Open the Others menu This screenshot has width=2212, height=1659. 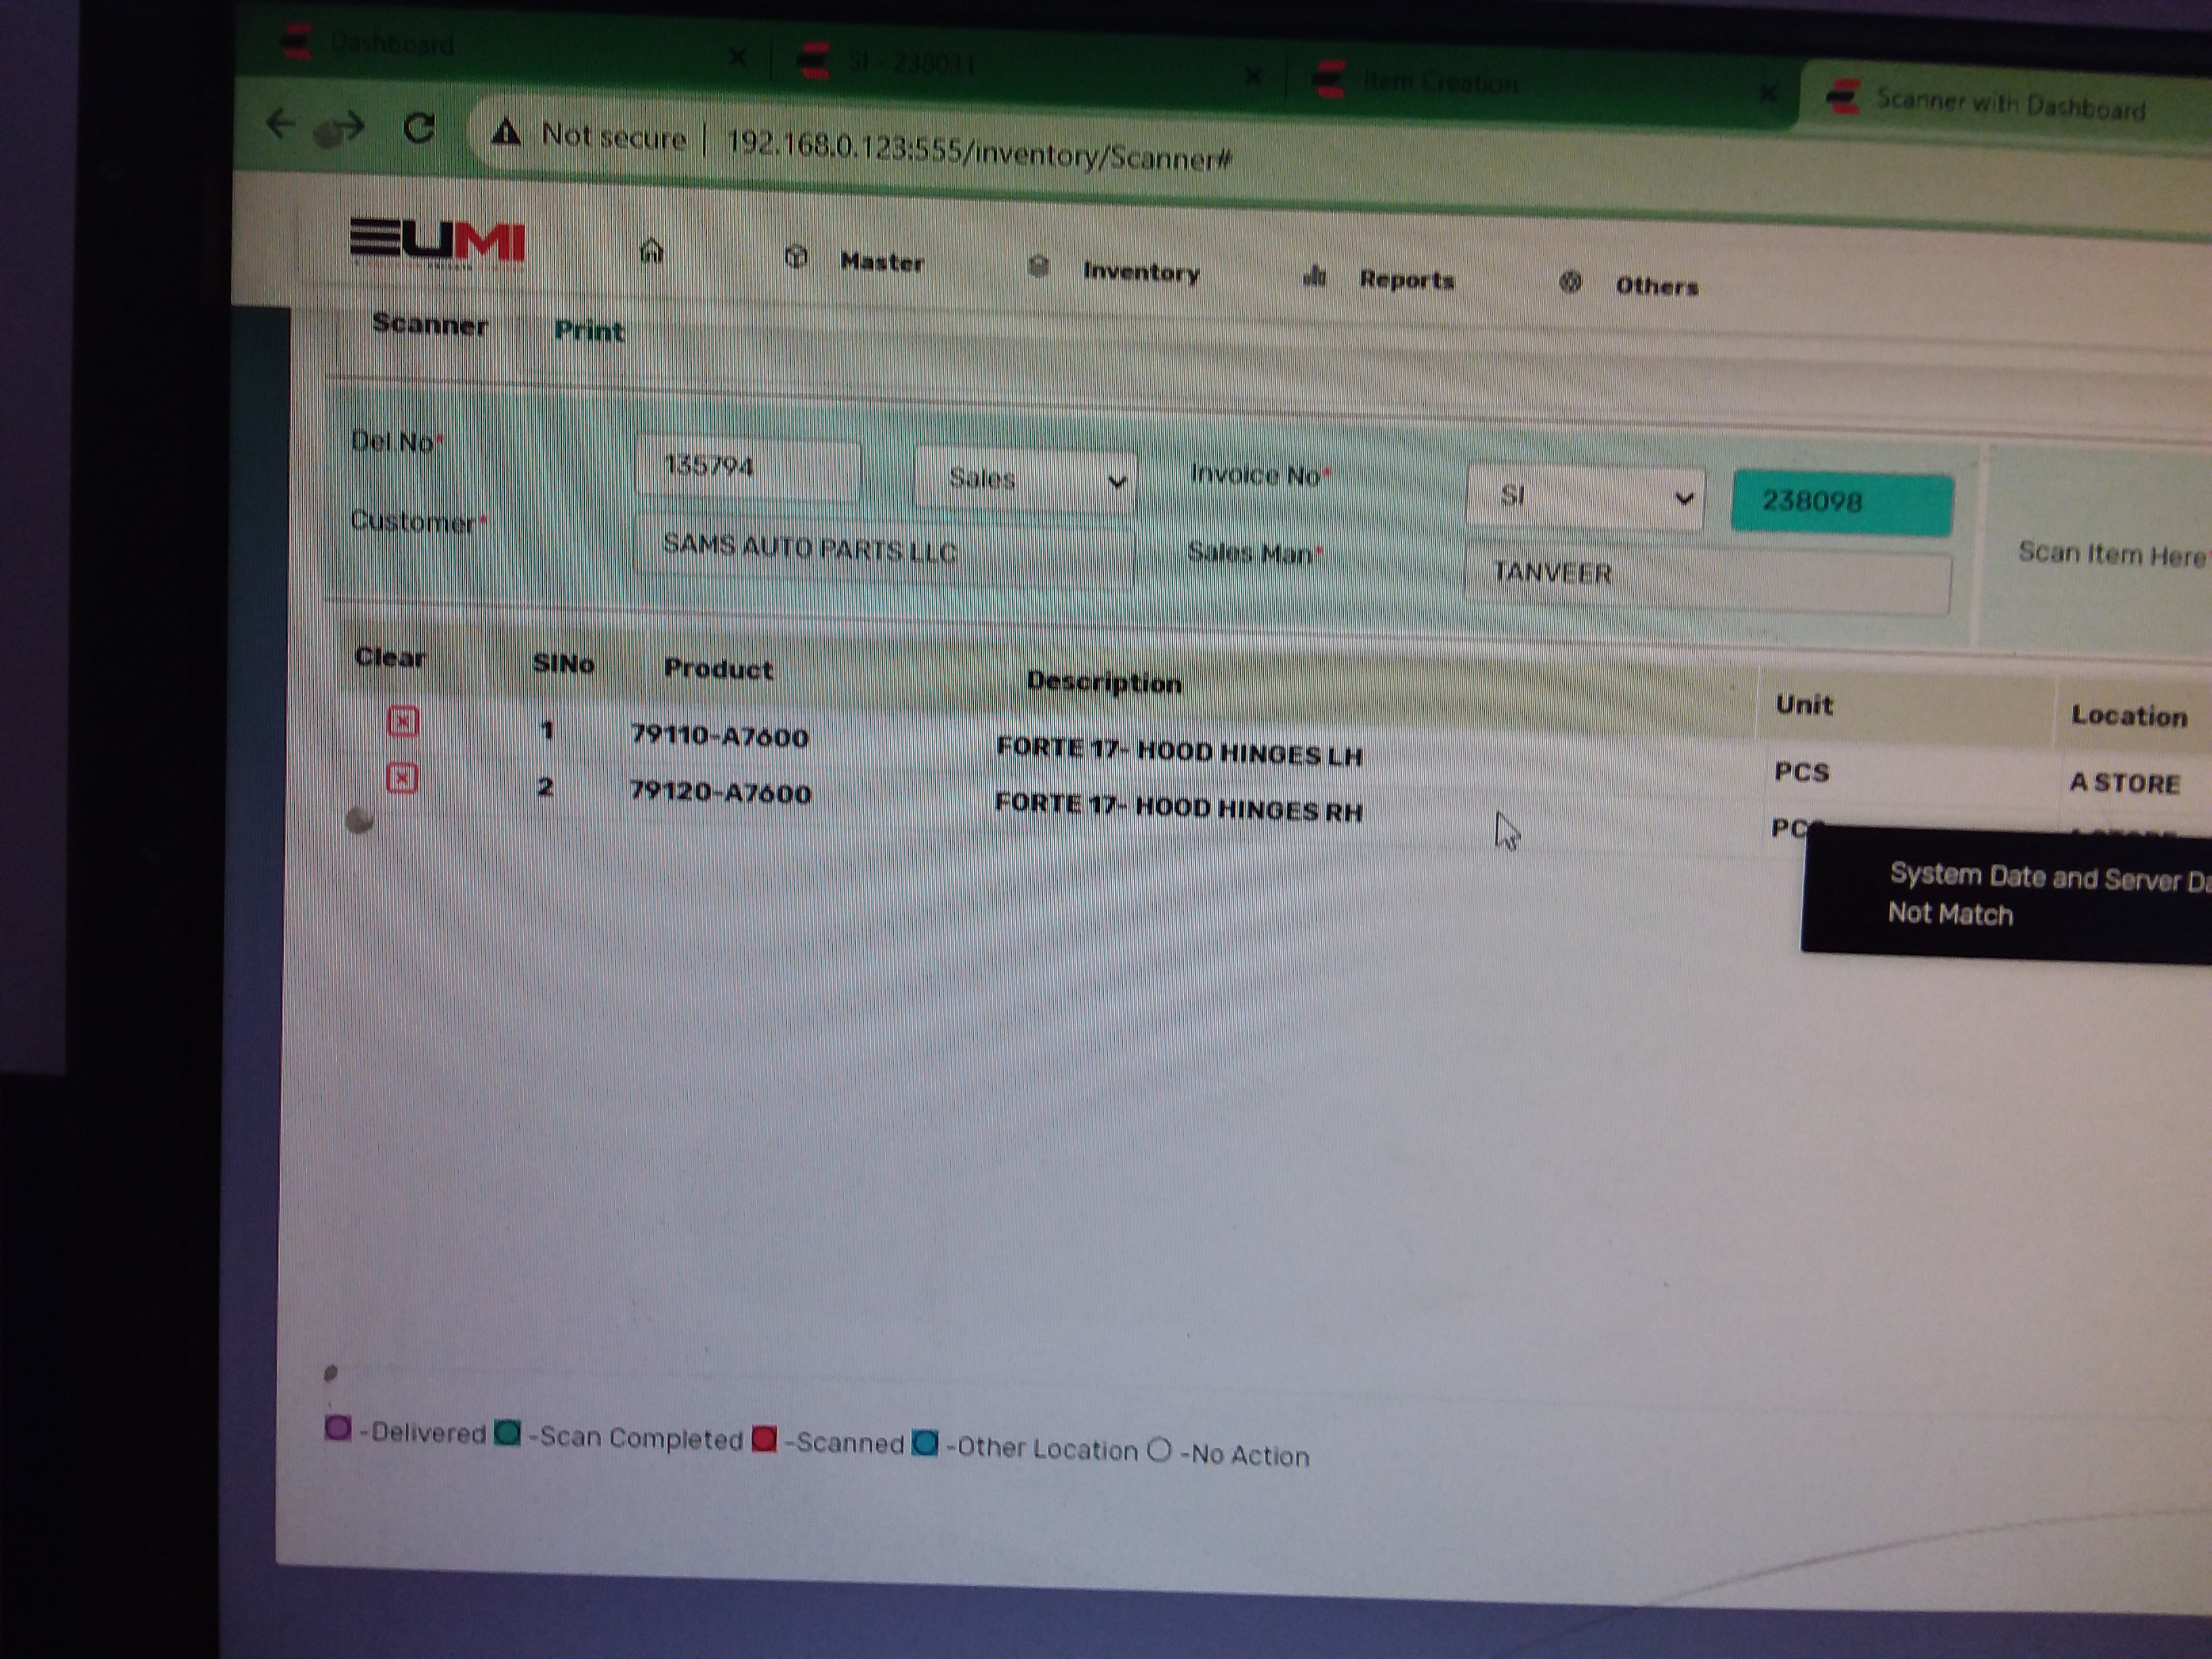[1657, 286]
